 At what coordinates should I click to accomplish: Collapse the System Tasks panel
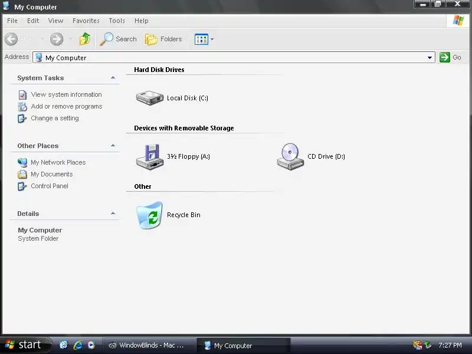113,78
